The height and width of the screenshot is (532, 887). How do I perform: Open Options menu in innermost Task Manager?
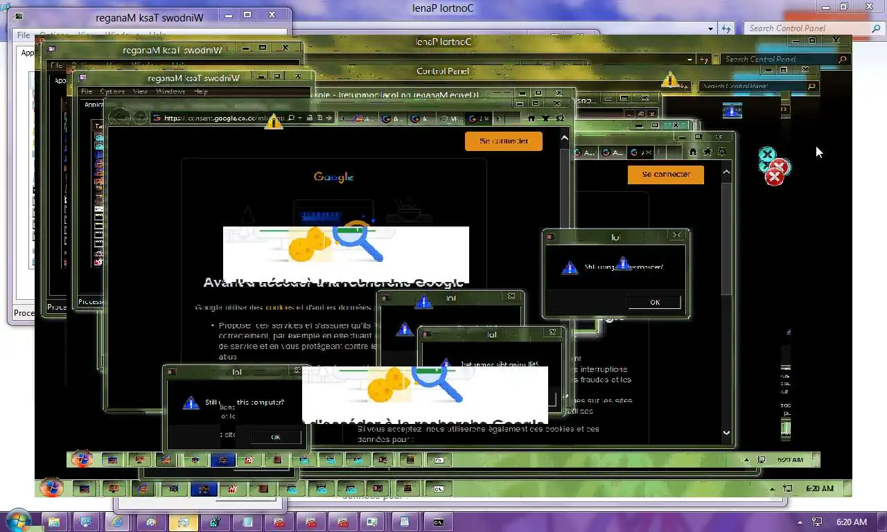[112, 91]
